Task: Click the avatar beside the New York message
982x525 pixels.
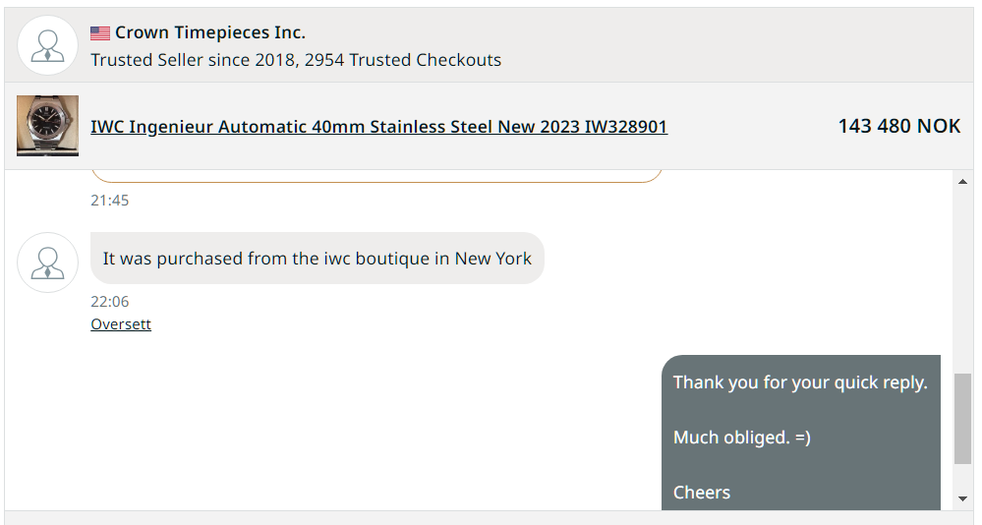Action: (47, 262)
